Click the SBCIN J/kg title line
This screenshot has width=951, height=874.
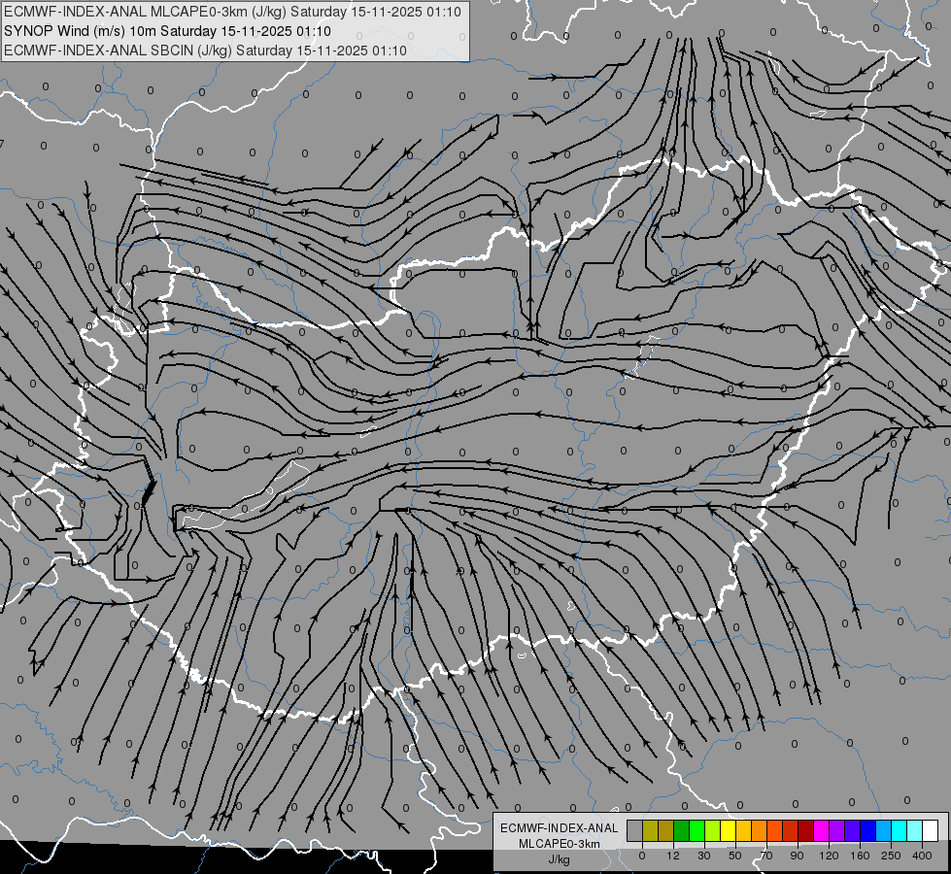point(205,50)
